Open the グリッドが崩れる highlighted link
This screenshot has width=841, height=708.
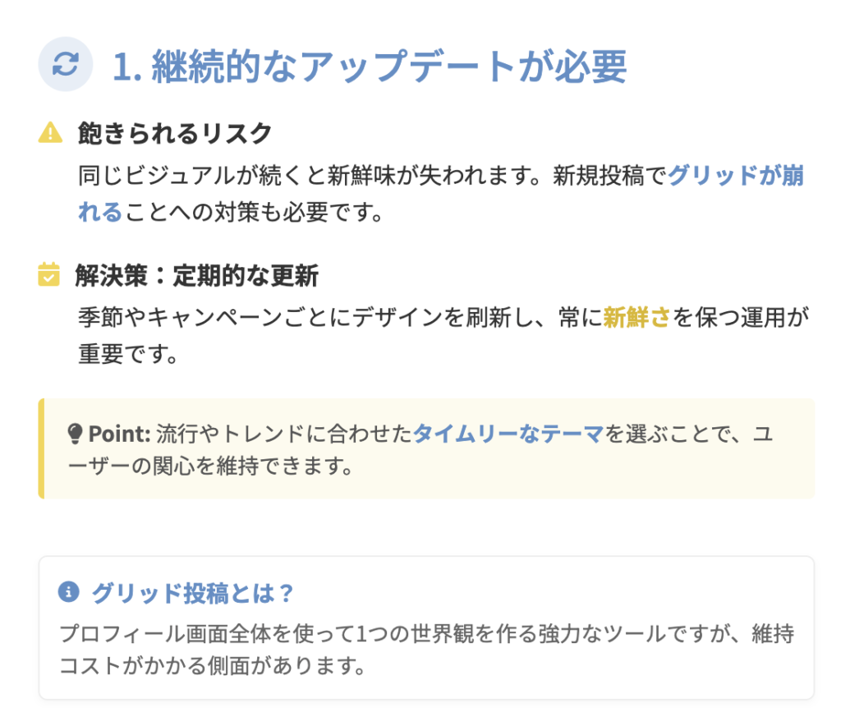point(735,176)
